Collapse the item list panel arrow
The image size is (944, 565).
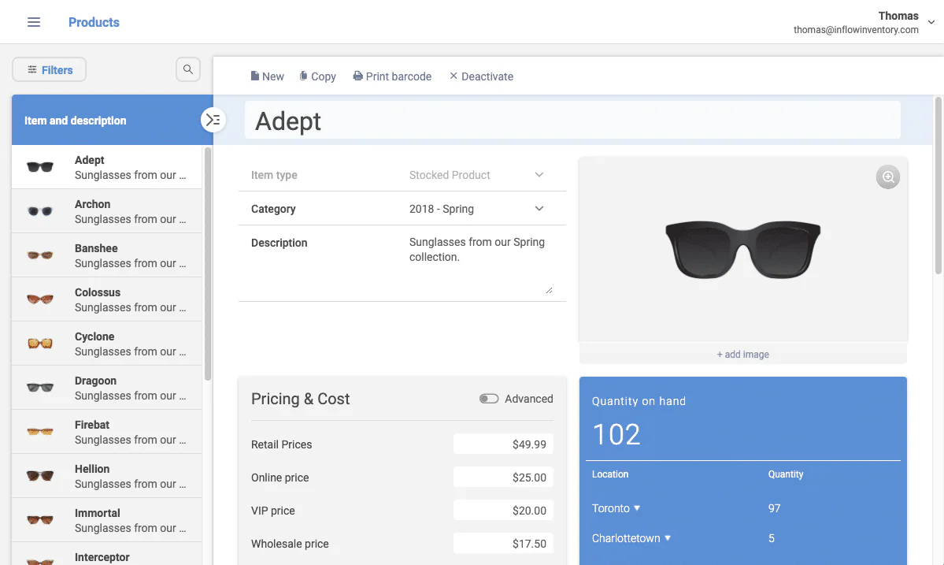click(213, 120)
